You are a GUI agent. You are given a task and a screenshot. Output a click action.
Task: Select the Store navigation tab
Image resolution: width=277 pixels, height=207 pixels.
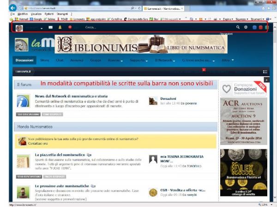point(44,60)
